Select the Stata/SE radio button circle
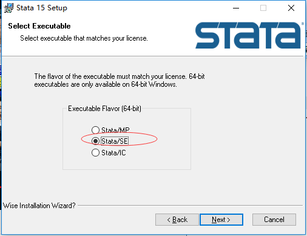Image resolution: width=307 pixels, height=236 pixels. coord(95,141)
